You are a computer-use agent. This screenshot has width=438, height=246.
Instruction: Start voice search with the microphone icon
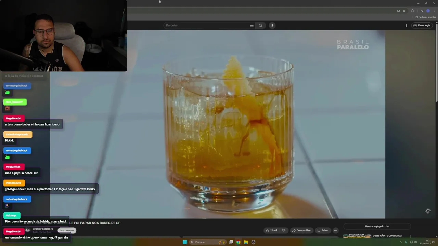pyautogui.click(x=272, y=25)
